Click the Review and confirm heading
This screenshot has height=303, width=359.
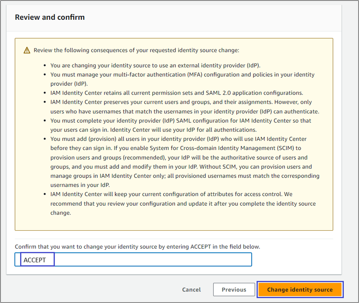click(50, 17)
